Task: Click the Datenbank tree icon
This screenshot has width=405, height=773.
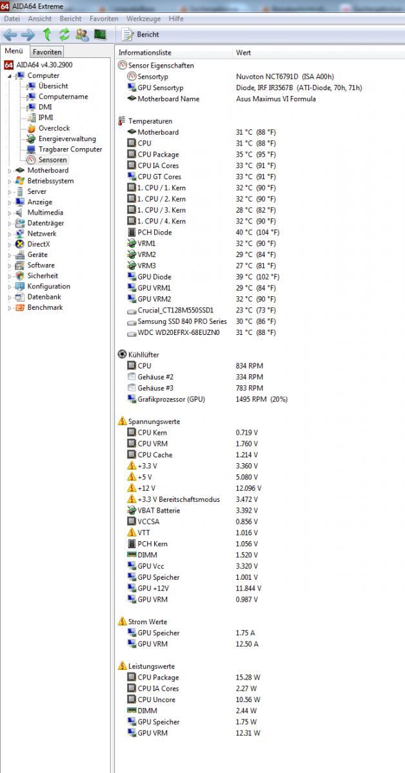Action: (x=20, y=297)
